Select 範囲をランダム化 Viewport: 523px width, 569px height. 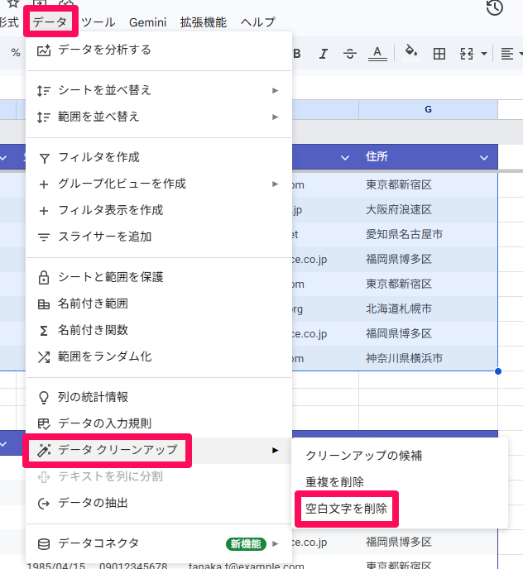[x=159, y=357]
